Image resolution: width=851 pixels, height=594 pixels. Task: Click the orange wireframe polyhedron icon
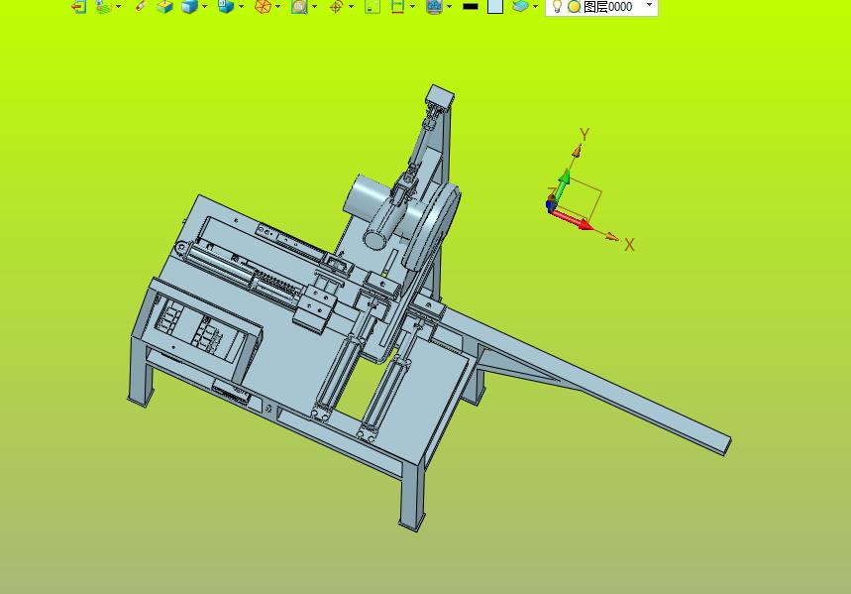point(263,7)
